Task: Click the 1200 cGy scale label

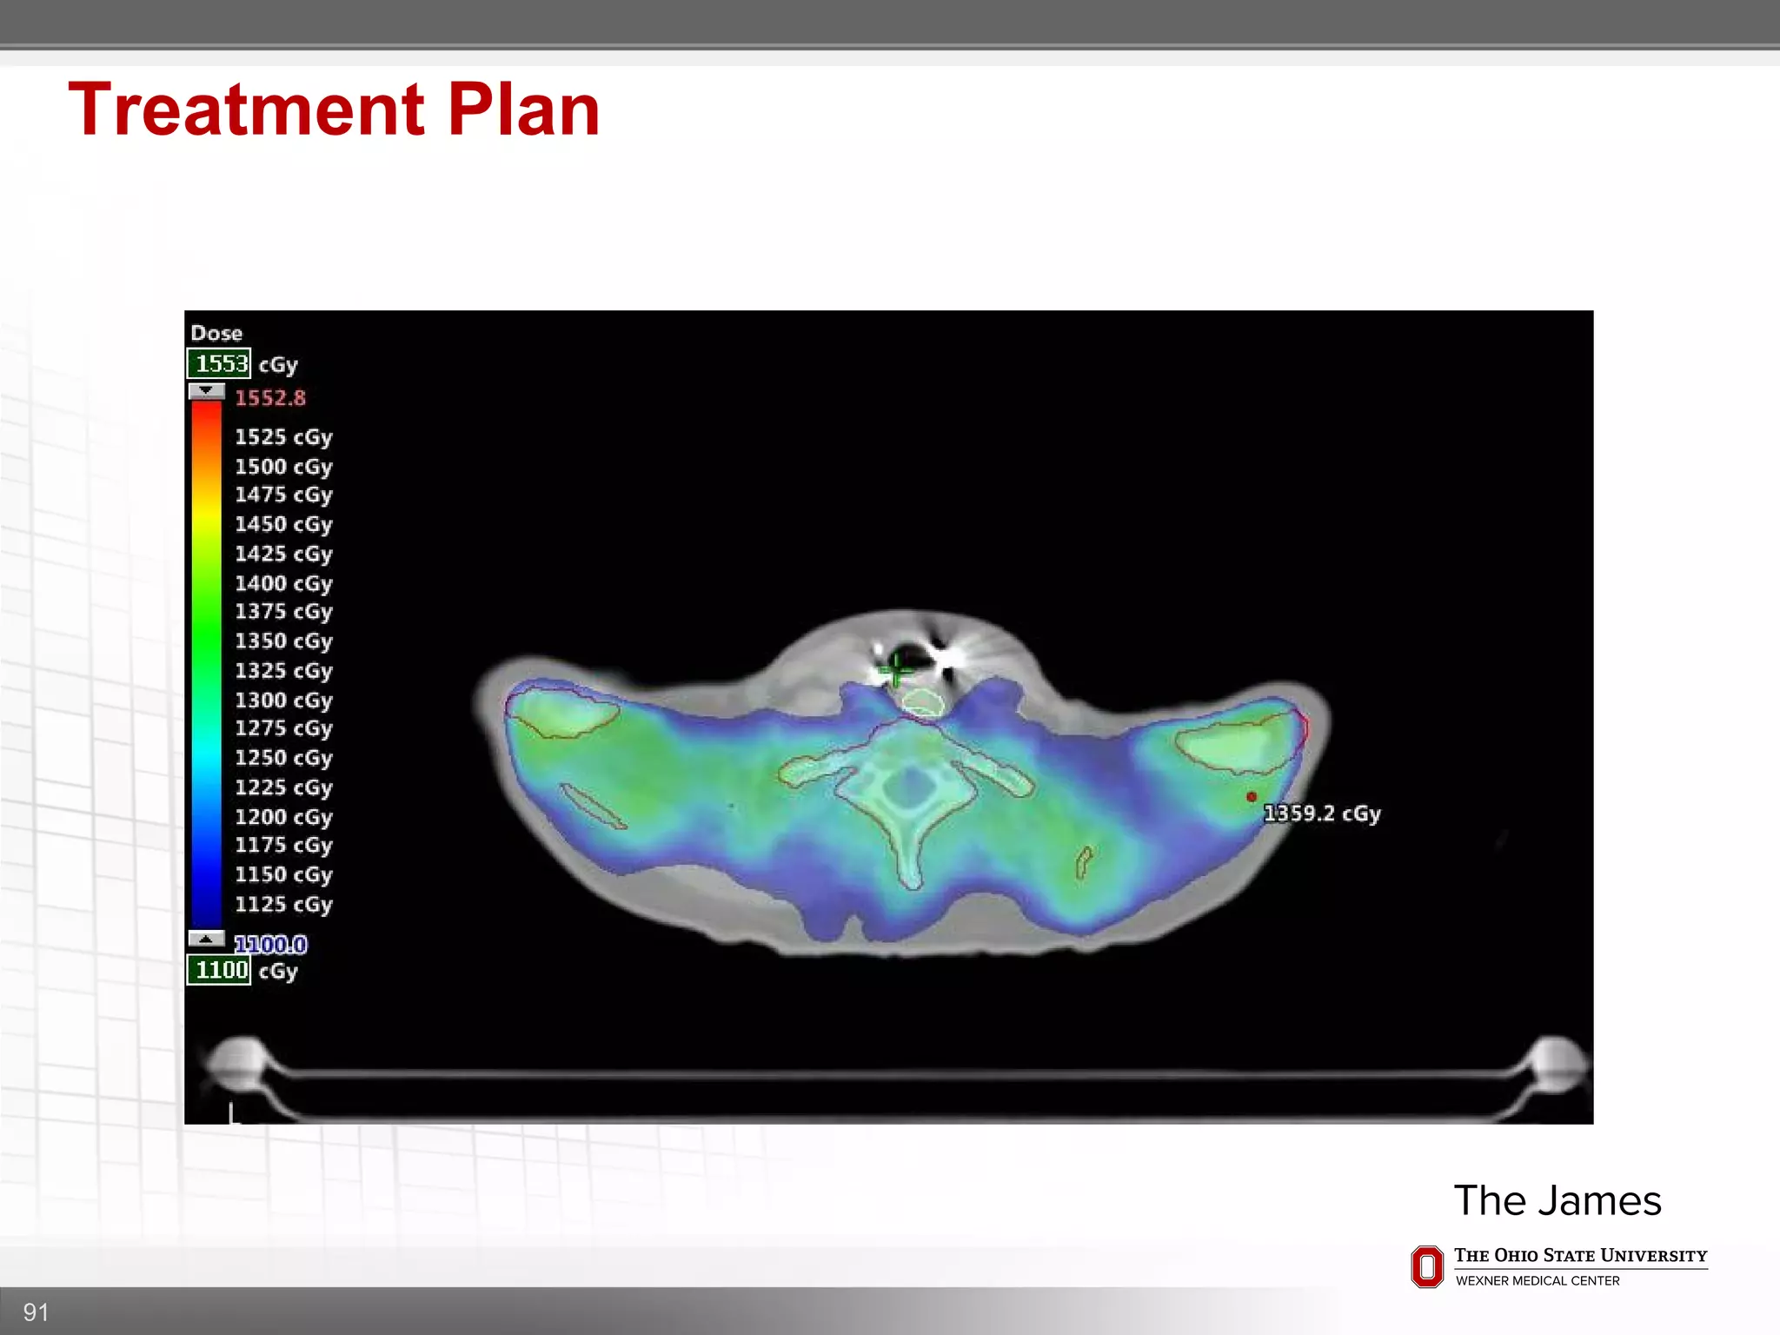Action: tap(283, 817)
